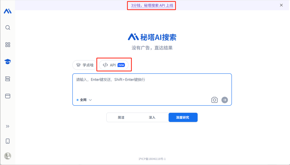
Task: Switch to the 学点啥 tab
Action: 84,64
